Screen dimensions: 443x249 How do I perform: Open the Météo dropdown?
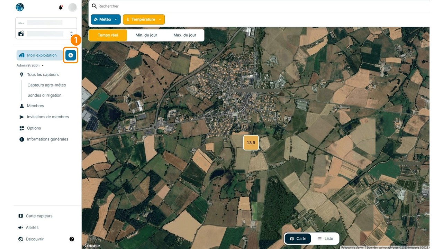tap(106, 19)
